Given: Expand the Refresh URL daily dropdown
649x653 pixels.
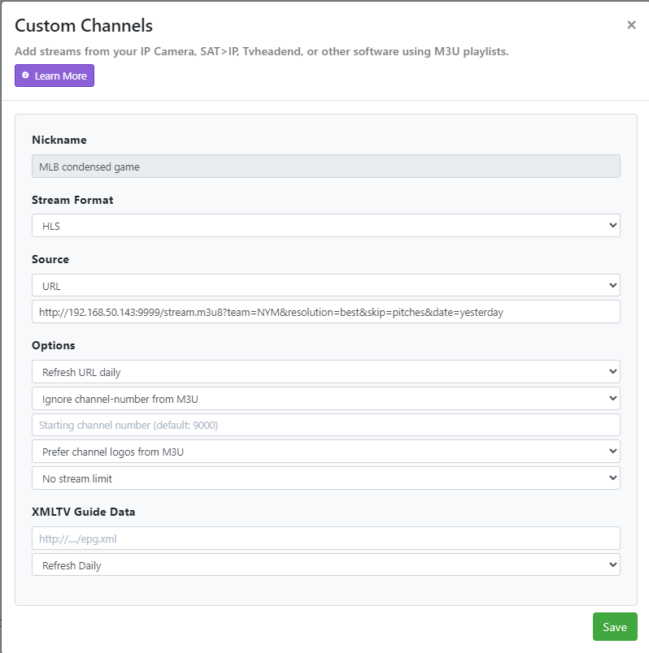Looking at the screenshot, I should 325,372.
